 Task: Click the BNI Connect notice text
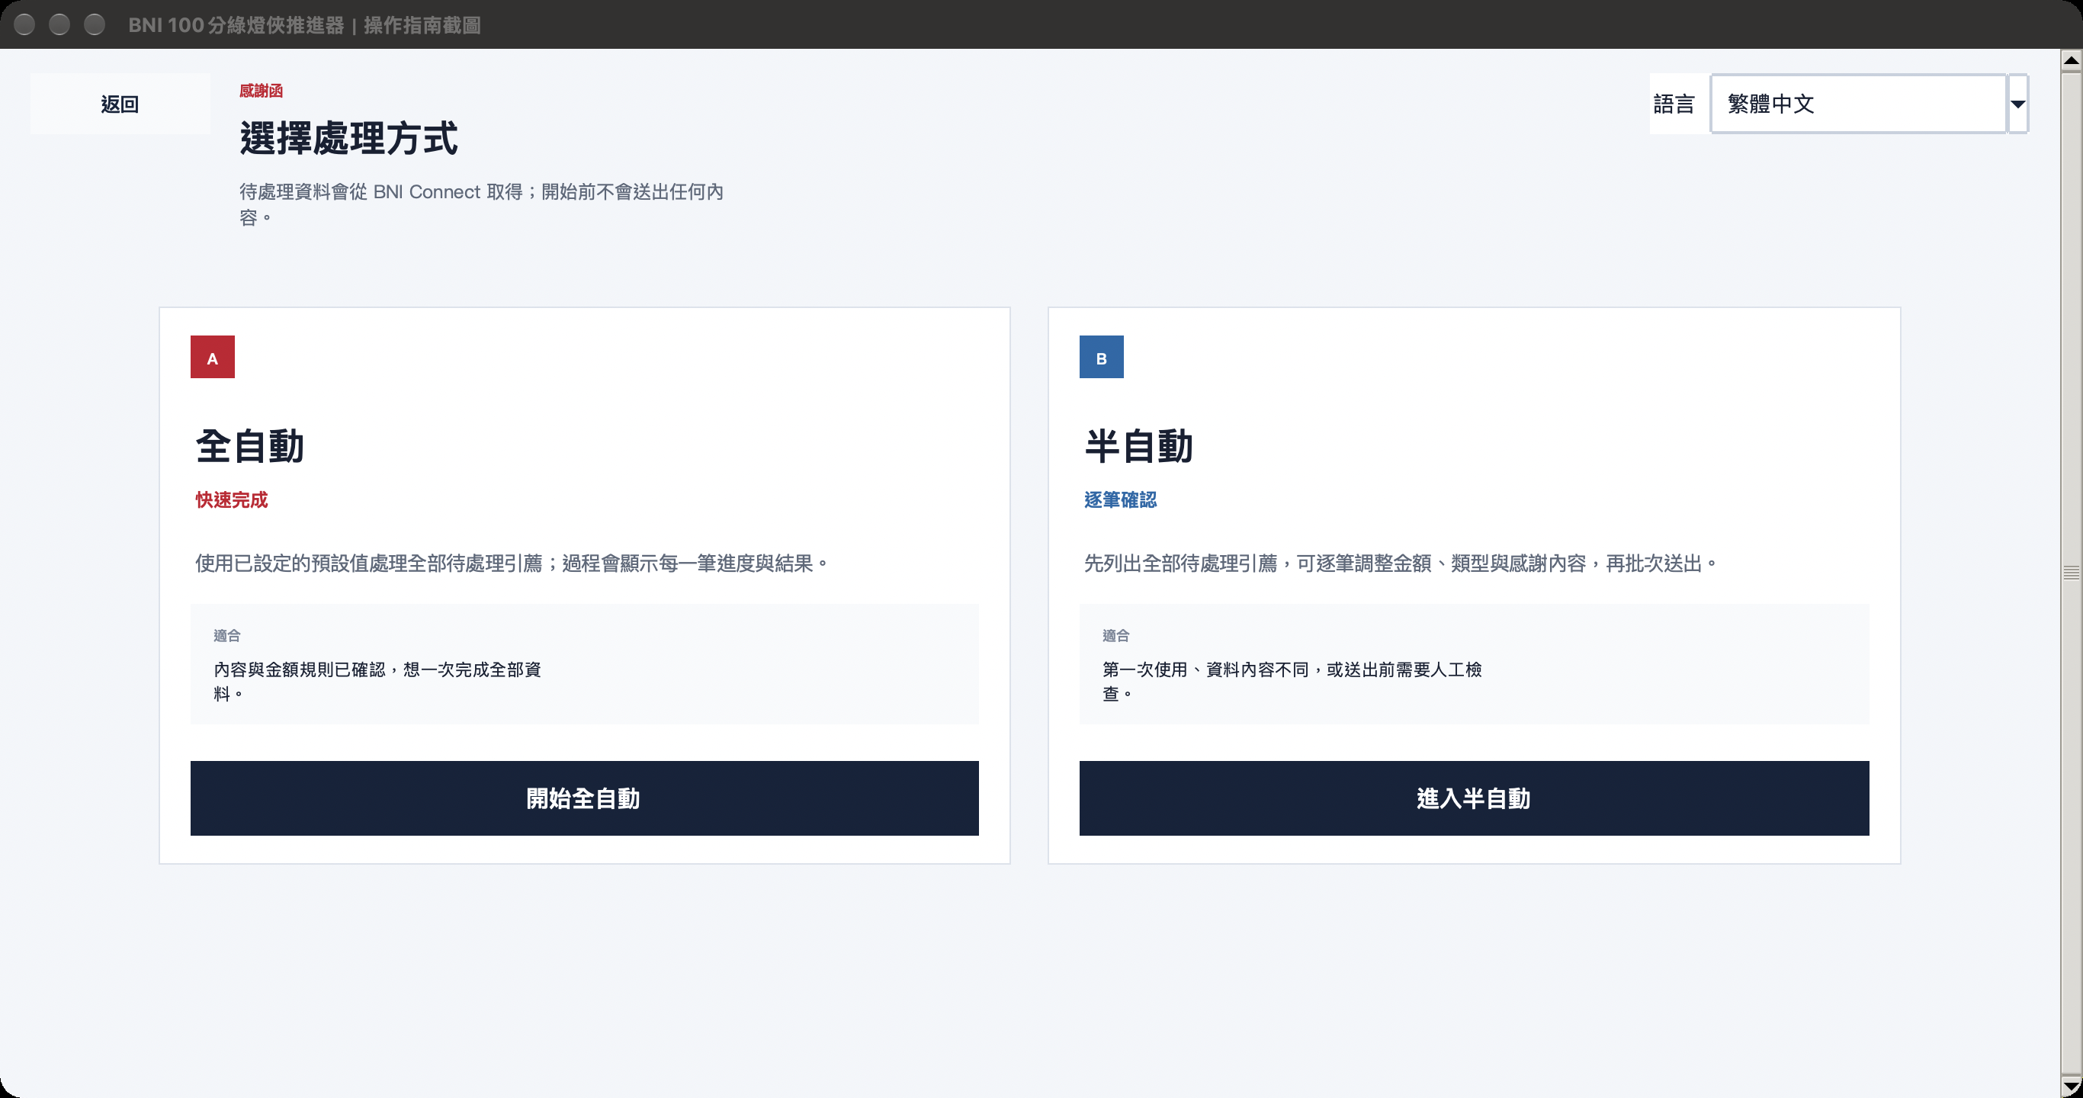tap(482, 204)
